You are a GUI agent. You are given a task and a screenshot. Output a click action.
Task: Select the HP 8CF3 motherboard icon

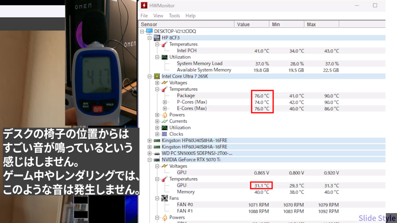[157, 38]
